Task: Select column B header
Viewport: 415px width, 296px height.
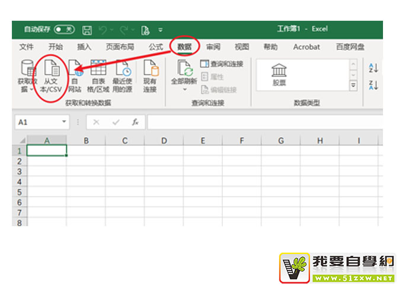Action: coord(86,140)
